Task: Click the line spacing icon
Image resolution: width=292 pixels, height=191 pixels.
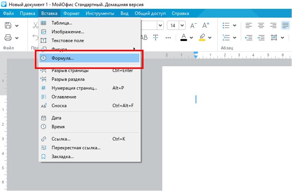Action: [x=274, y=37]
